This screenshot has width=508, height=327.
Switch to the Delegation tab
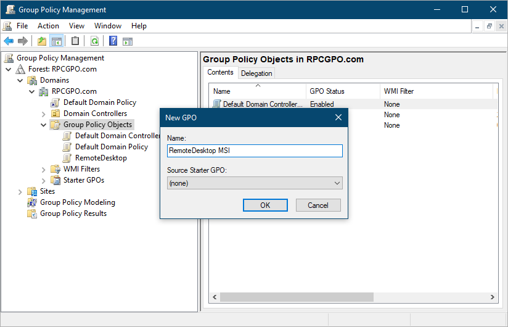click(x=256, y=73)
